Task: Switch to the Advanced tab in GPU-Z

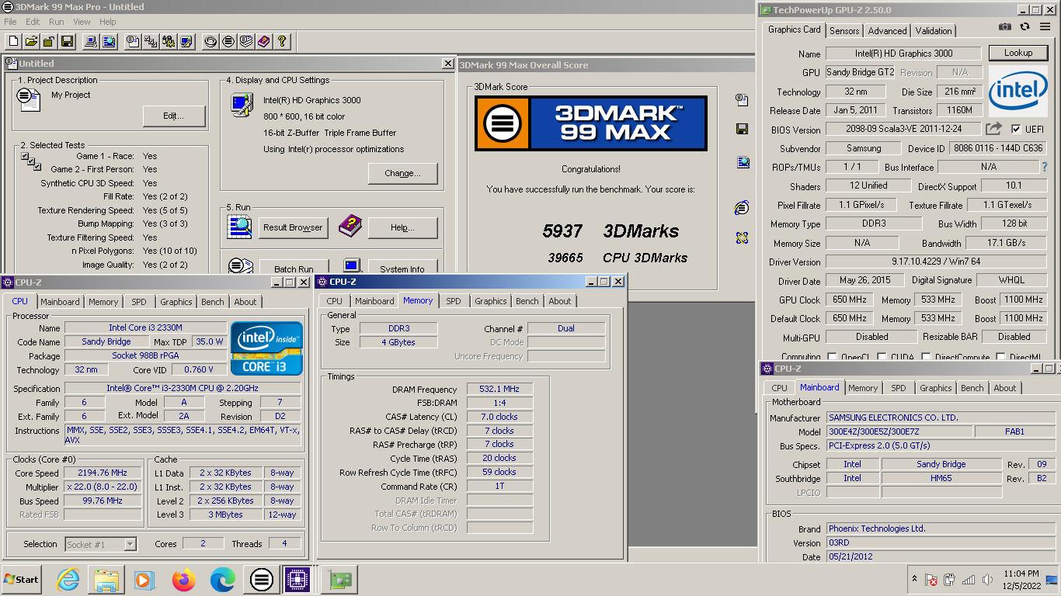Action: coord(887,31)
